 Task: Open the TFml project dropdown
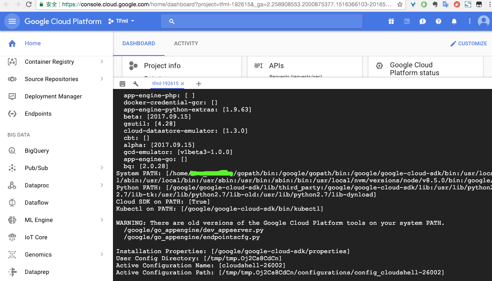(121, 21)
